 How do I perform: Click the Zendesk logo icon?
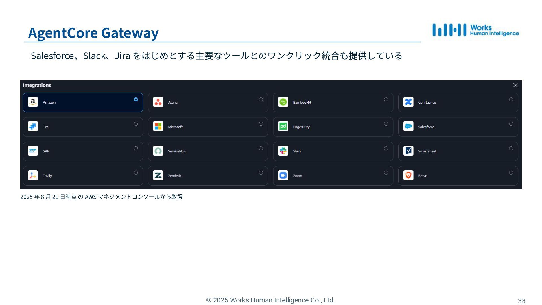158,175
